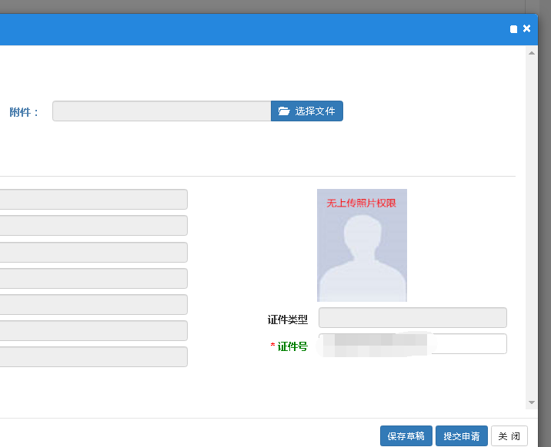Select the third gray field left of photo
The width and height of the screenshot is (551, 447).
coord(92,252)
